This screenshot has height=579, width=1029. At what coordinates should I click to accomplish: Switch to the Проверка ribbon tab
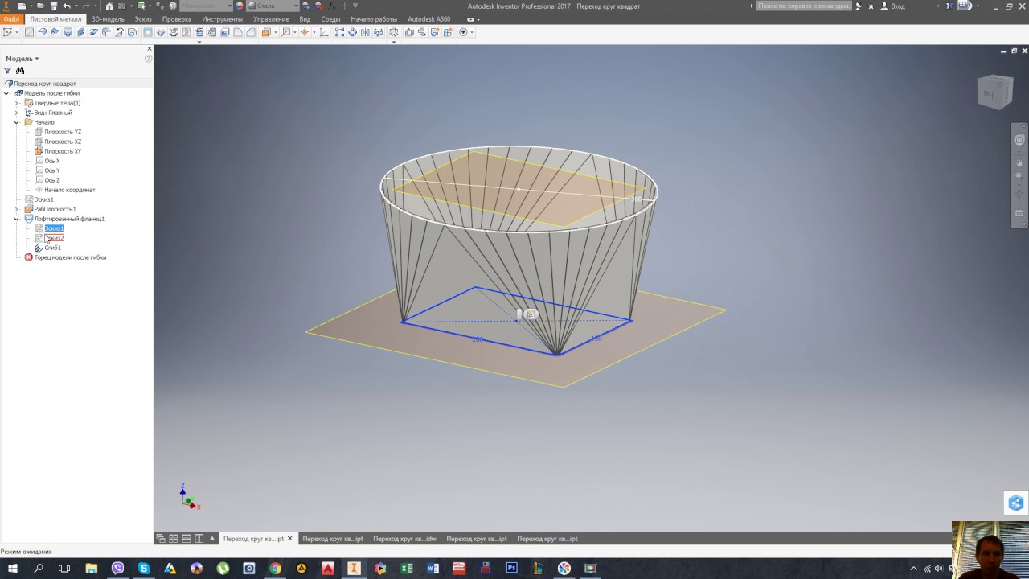177,18
